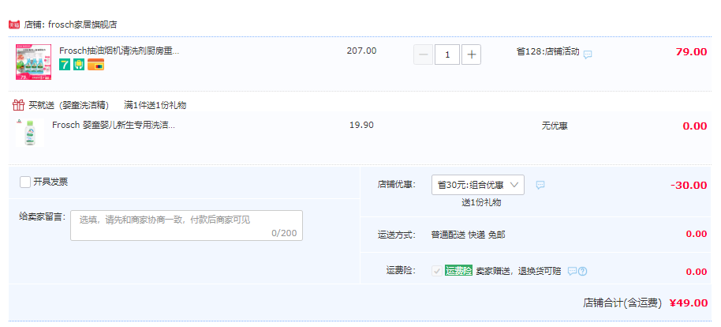Open info bubble next to store discount dropdown

tap(541, 185)
